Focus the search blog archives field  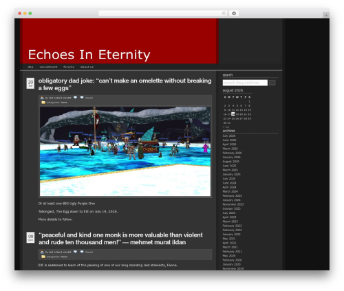245,83
